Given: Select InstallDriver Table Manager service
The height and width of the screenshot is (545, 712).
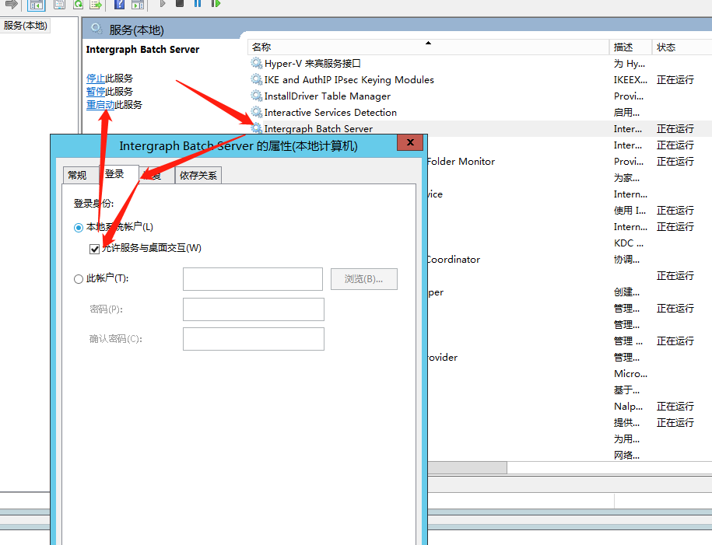Looking at the screenshot, I should (327, 96).
